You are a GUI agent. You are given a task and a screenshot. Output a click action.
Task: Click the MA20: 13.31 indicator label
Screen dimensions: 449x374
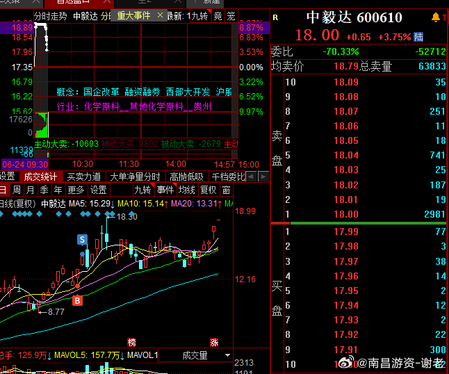coord(194,204)
